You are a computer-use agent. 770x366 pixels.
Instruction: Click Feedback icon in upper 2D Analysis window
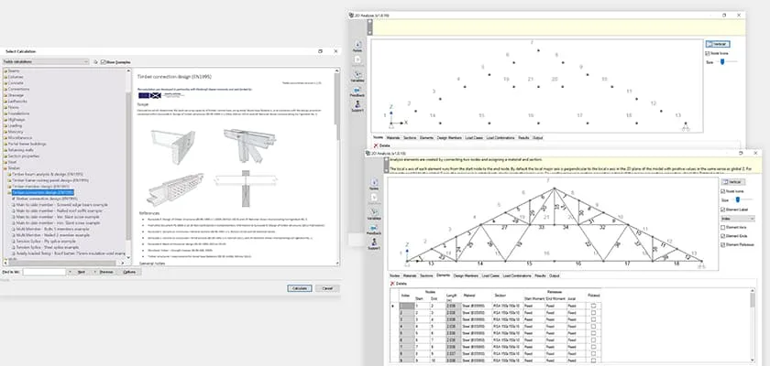coord(357,91)
